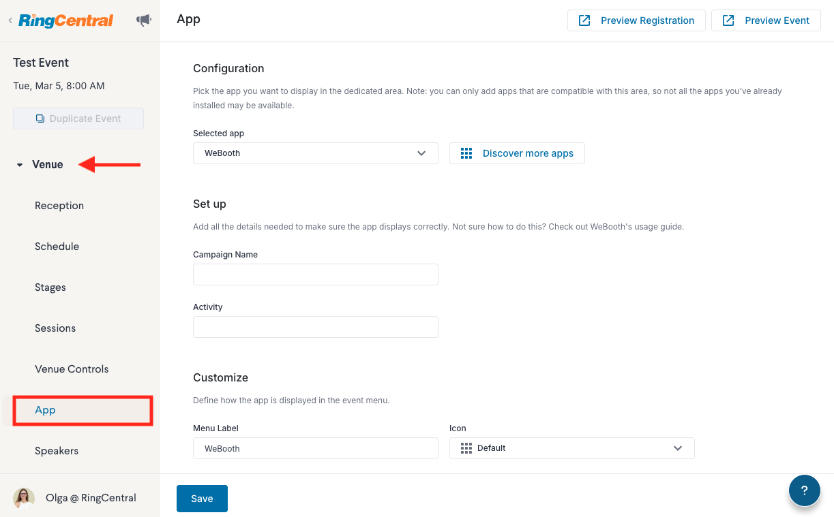The image size is (834, 517).
Task: Click the grid icon in Discover more apps
Action: coord(466,153)
